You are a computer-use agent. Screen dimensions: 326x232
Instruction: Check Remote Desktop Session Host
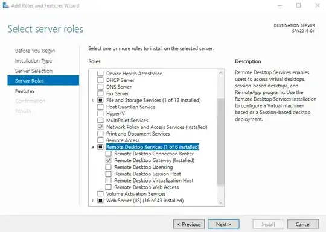click(108, 174)
